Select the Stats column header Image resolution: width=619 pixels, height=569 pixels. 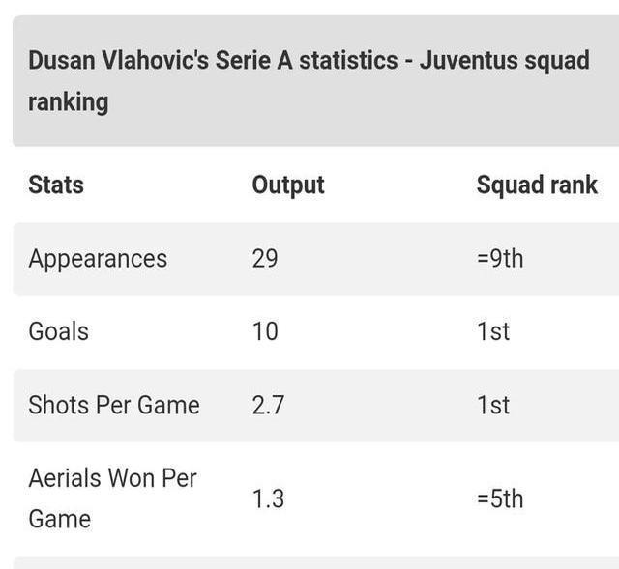56,185
